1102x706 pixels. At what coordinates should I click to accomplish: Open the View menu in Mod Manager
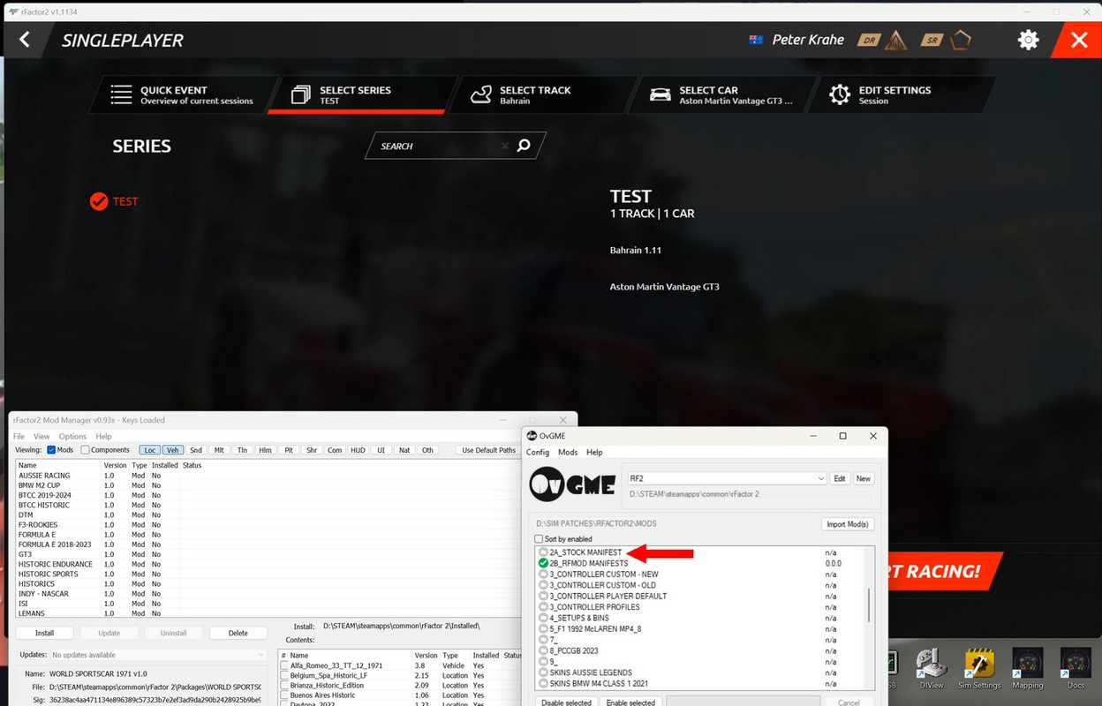[x=42, y=436]
